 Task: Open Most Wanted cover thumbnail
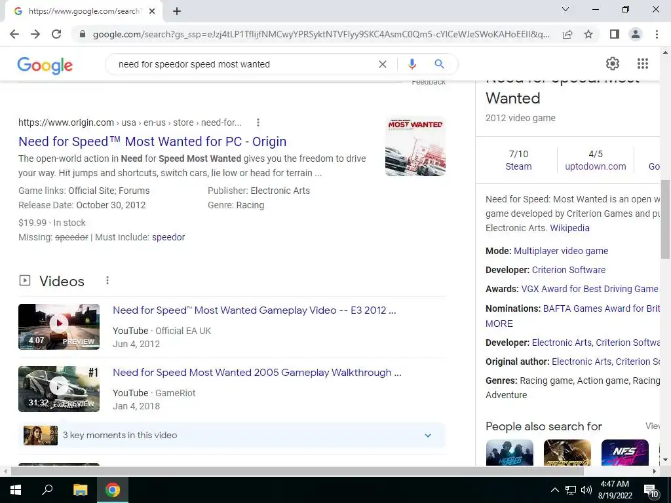[415, 146]
